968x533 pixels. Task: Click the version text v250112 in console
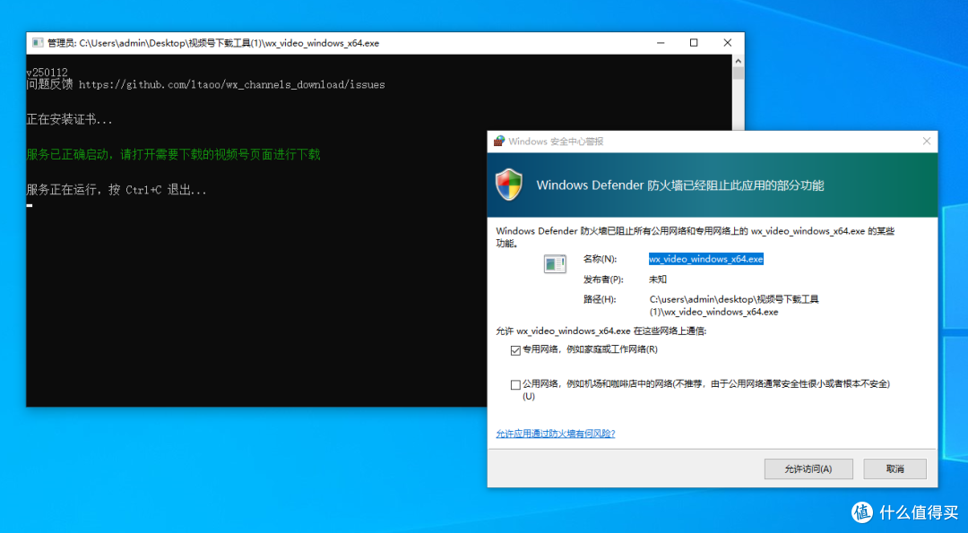click(48, 73)
